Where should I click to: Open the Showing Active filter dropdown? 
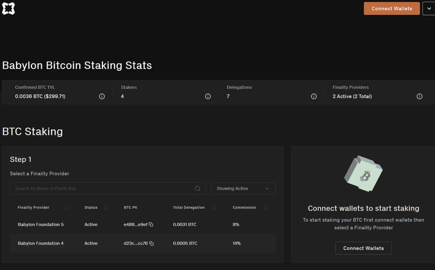coord(243,188)
